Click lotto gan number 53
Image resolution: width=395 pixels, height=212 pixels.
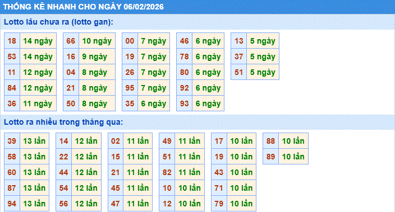coord(12,56)
